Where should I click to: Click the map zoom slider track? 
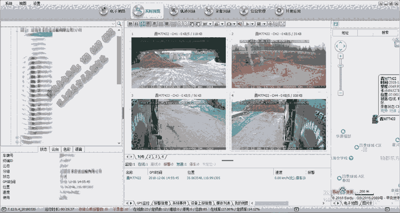point(340,75)
